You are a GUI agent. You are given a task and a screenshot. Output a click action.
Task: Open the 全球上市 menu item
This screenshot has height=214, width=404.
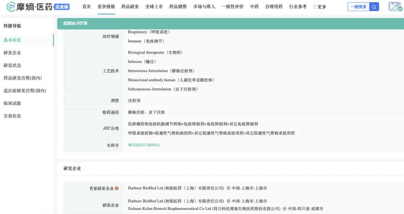[x=154, y=7]
